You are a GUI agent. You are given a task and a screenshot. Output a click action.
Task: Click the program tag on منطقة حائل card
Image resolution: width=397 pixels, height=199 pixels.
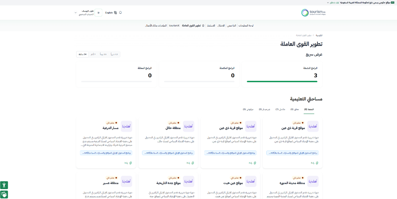point(168,153)
